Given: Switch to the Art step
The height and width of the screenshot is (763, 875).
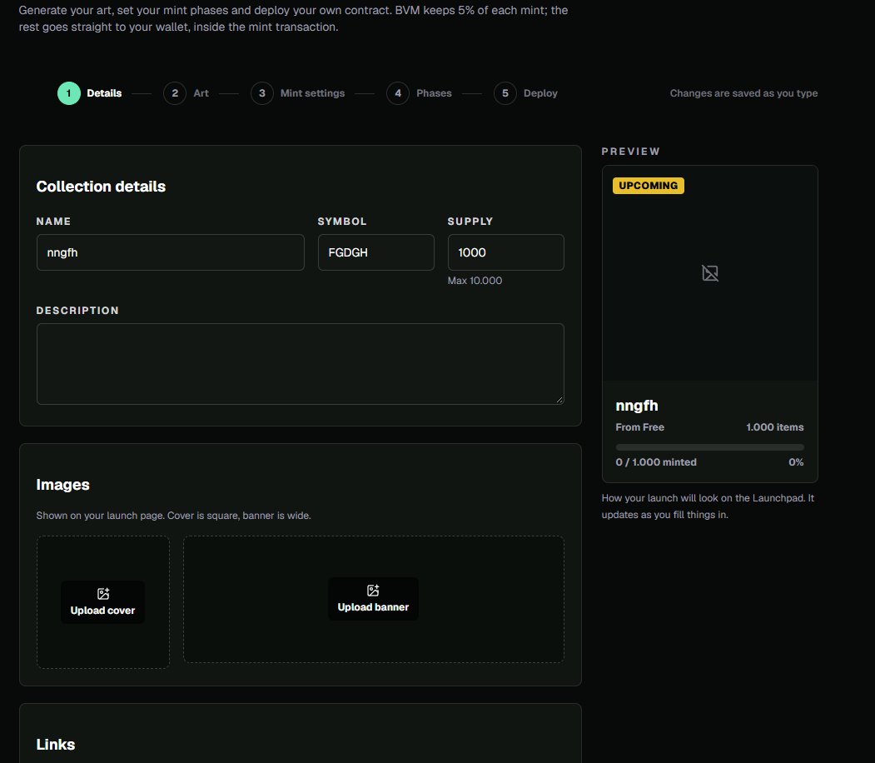Looking at the screenshot, I should pos(186,93).
